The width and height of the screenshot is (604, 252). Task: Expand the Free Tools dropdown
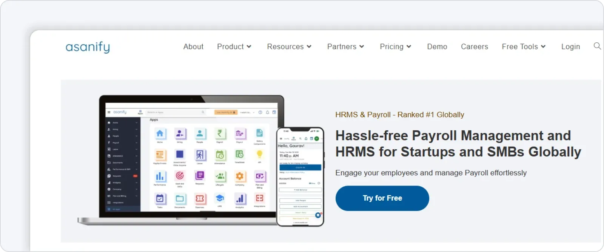(524, 46)
